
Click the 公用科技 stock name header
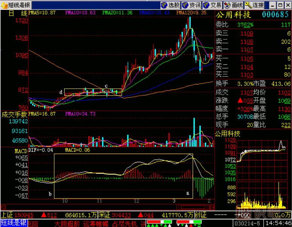point(233,15)
